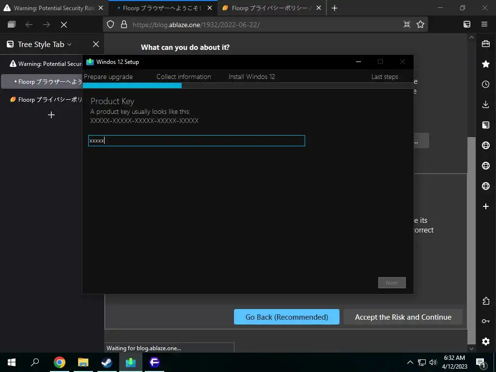Click the setup progress bar
This screenshot has height=372, width=496.
coord(248,85)
